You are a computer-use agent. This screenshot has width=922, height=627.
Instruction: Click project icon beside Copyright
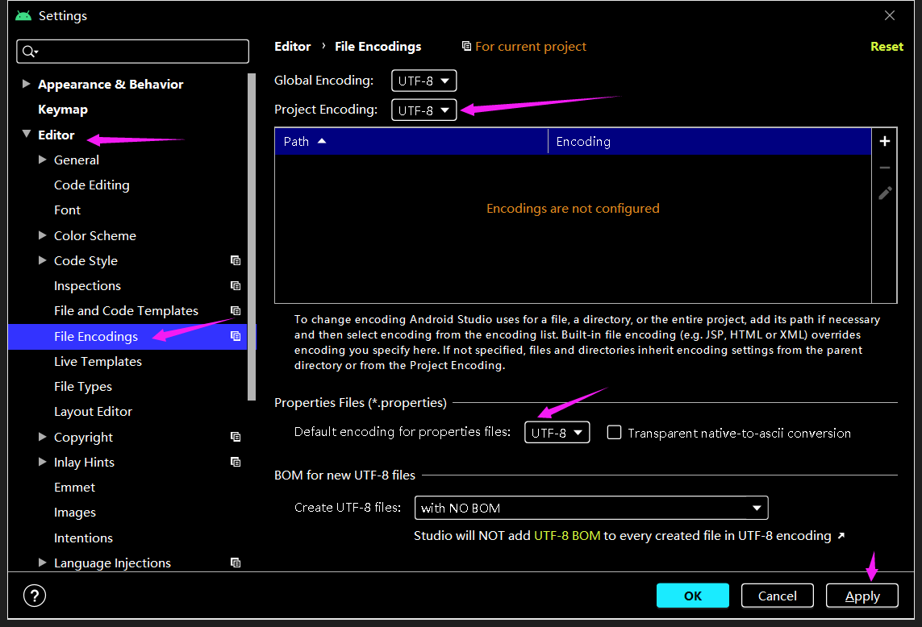(x=236, y=437)
